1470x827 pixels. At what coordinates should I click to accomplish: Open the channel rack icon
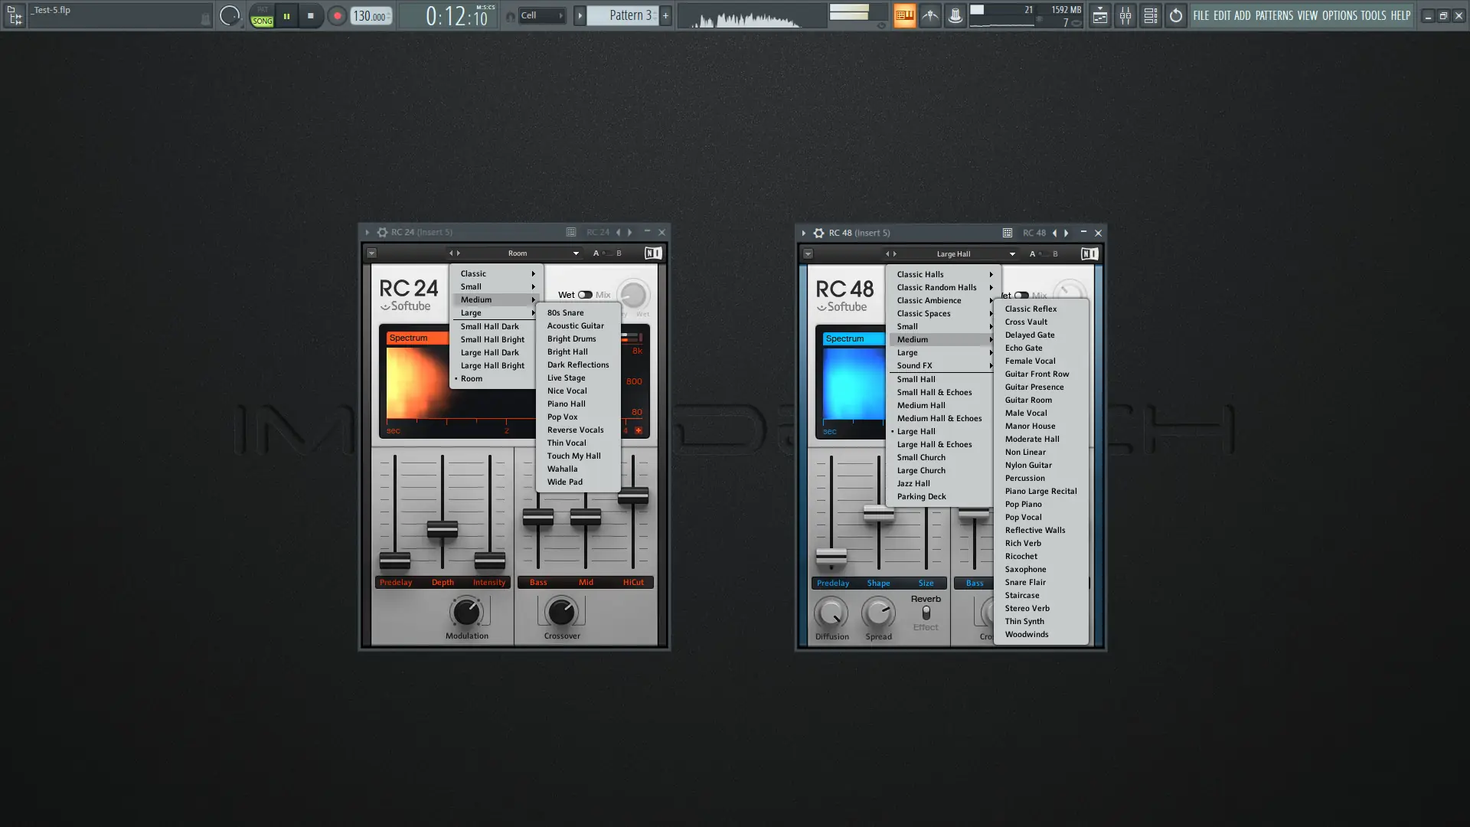(1150, 15)
